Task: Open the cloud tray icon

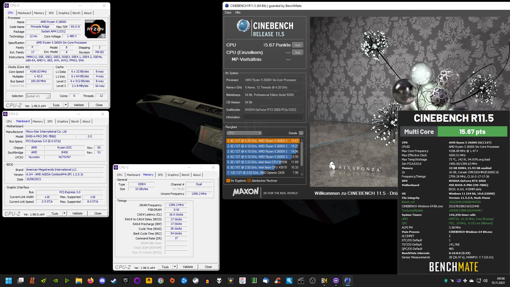Action: [x=471, y=281]
